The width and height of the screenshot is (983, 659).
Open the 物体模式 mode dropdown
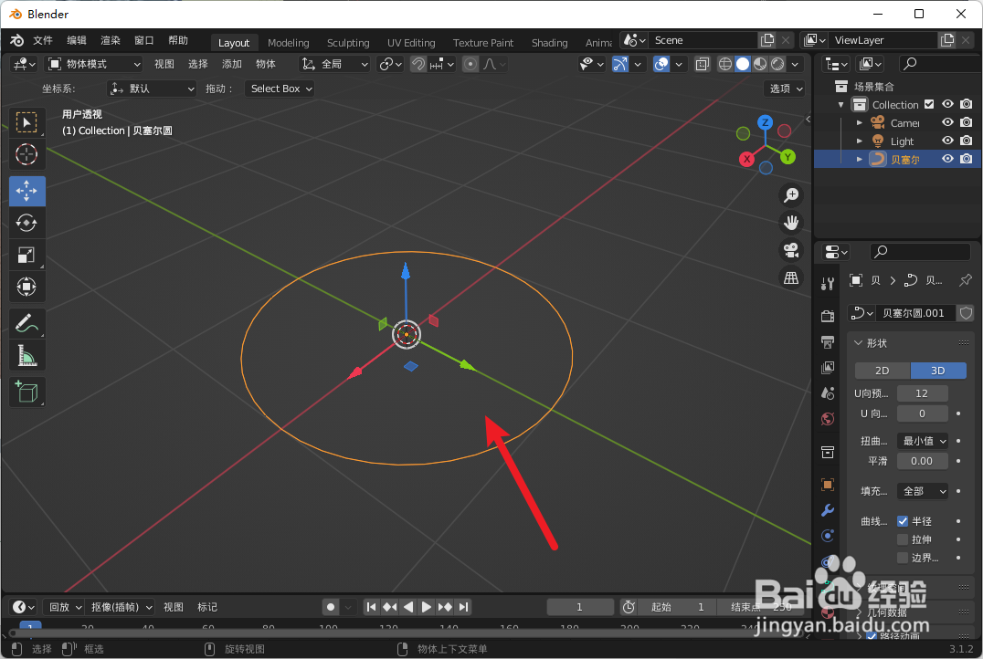[95, 64]
